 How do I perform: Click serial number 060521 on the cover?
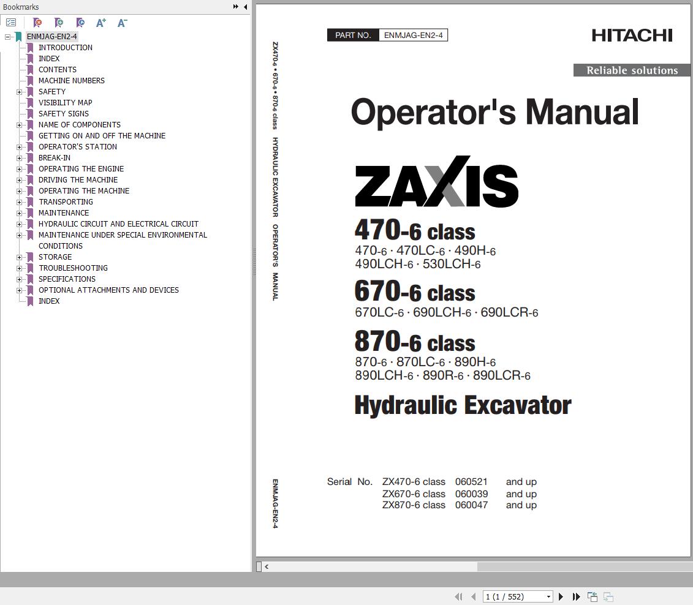471,482
